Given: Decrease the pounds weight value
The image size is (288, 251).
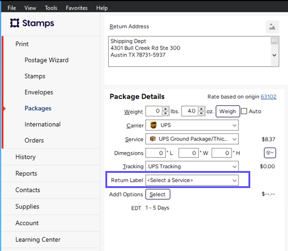Looking at the screenshot, I should point(166,113).
